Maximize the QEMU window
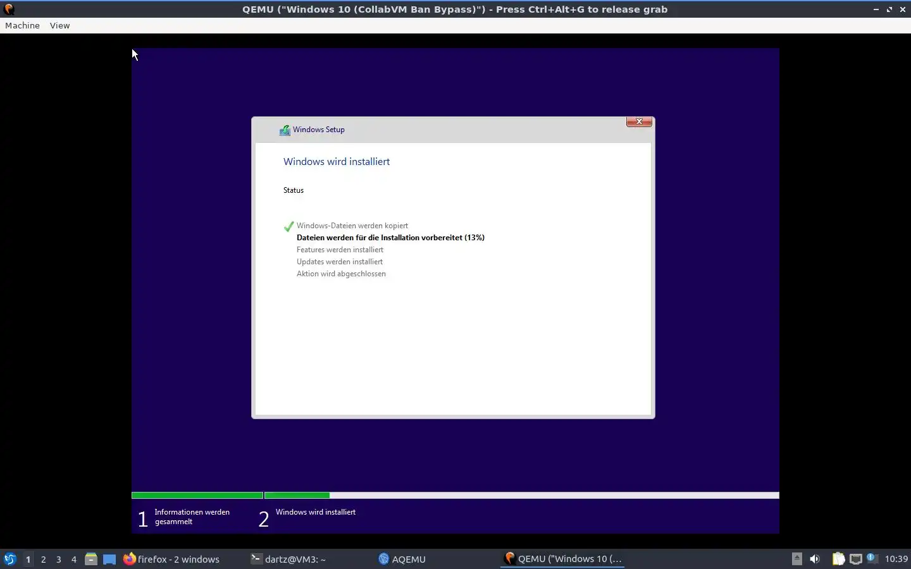The width and height of the screenshot is (911, 569). (x=889, y=9)
